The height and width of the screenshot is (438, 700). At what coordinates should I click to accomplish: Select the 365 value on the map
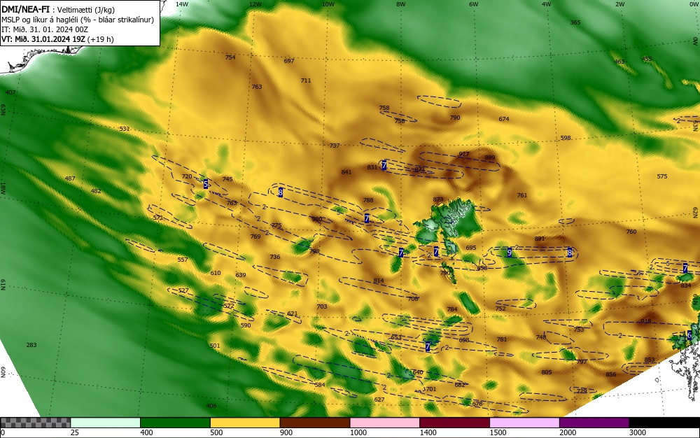575,22
